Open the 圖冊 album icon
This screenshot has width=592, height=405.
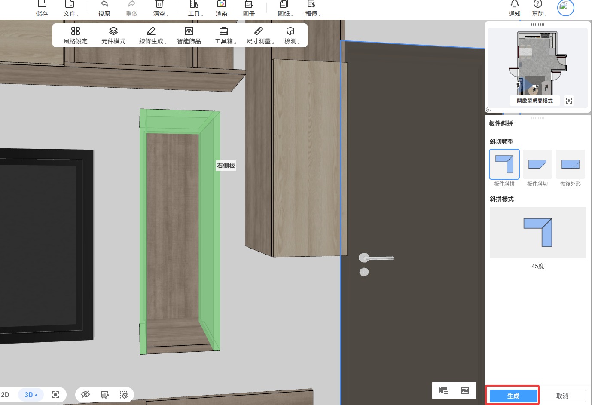pyautogui.click(x=249, y=5)
